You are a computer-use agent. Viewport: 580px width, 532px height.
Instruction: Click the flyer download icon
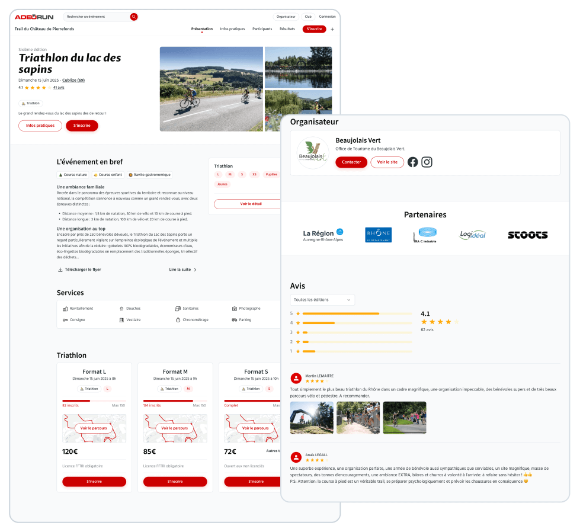pos(60,270)
